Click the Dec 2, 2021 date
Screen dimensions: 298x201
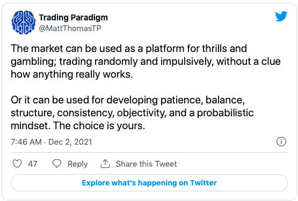point(70,142)
